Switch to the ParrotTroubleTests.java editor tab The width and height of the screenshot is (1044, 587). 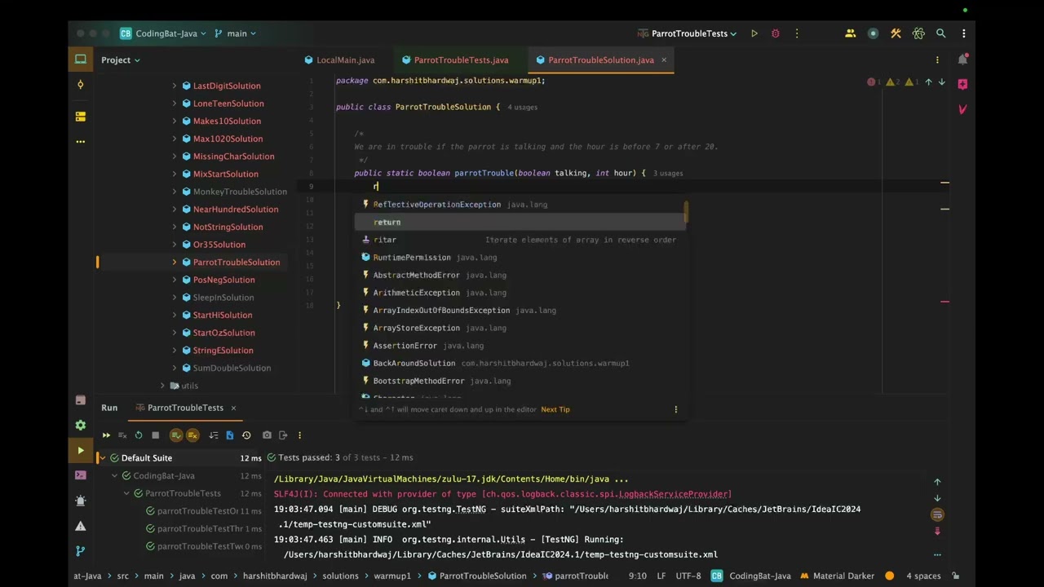coord(454,60)
